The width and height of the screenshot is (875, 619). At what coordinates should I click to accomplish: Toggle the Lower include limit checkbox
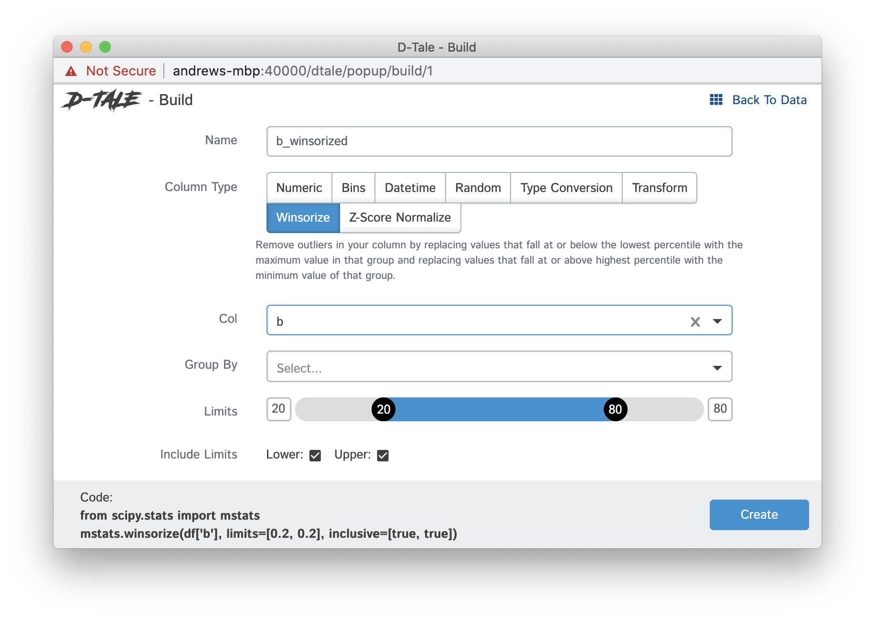pos(315,455)
